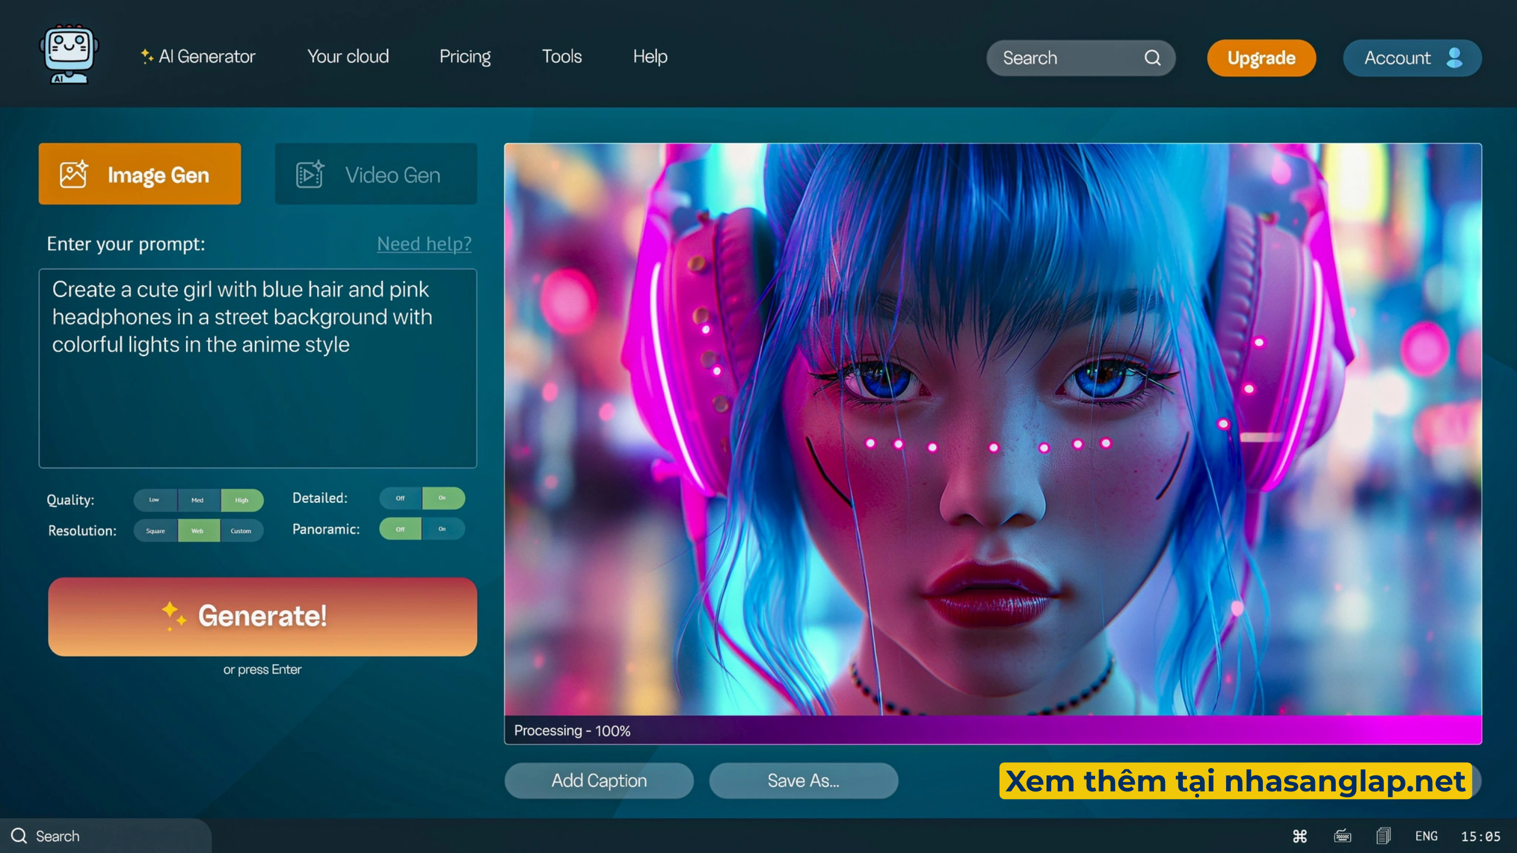Open the Pricing menu item
Viewport: 1517px width, 853px height.
click(x=465, y=56)
